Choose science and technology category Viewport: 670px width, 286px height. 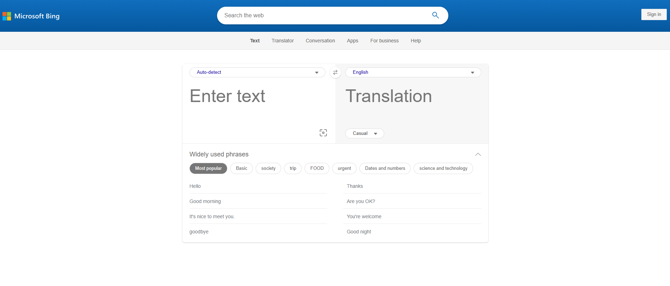443,168
